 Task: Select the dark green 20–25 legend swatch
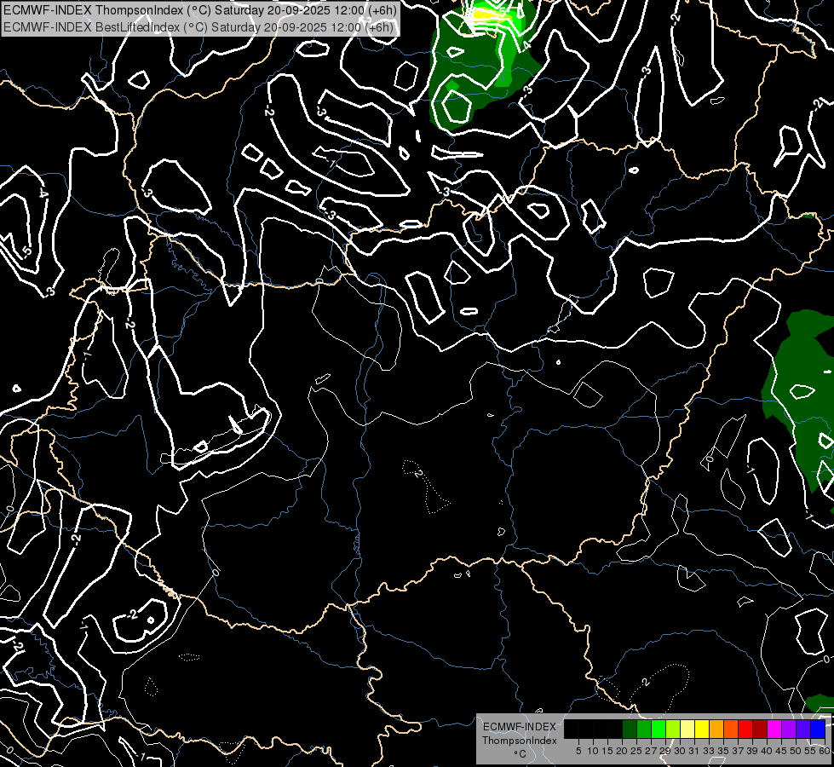pyautogui.click(x=630, y=729)
